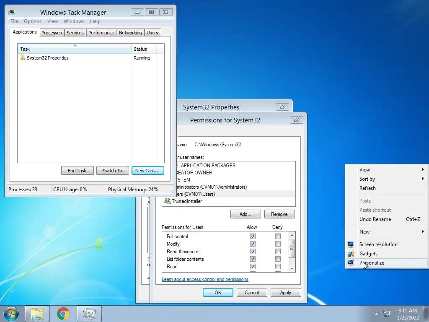Check Deny for Full control
This screenshot has width=429, height=322.
tap(278, 236)
